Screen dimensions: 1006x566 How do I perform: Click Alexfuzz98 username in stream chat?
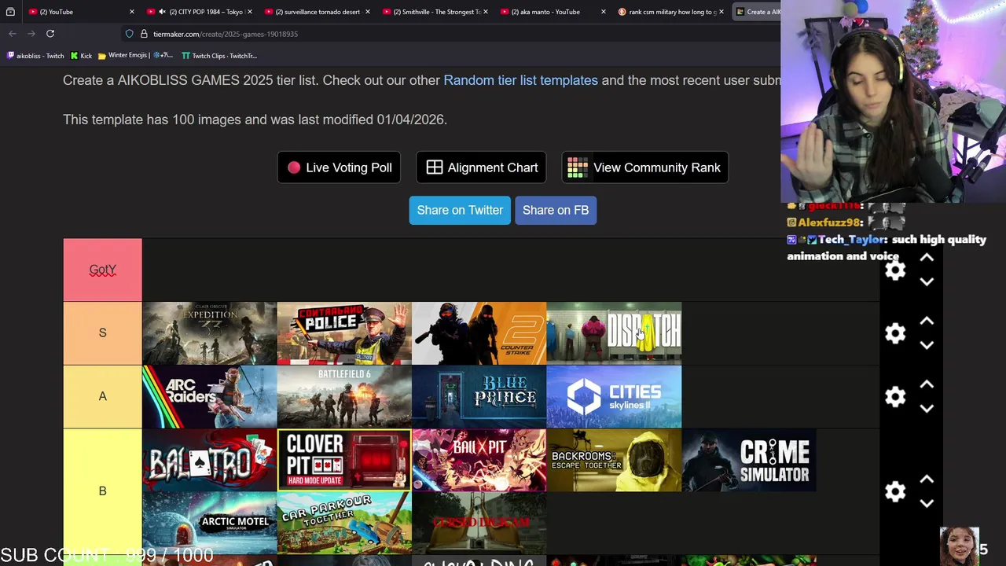pos(830,222)
